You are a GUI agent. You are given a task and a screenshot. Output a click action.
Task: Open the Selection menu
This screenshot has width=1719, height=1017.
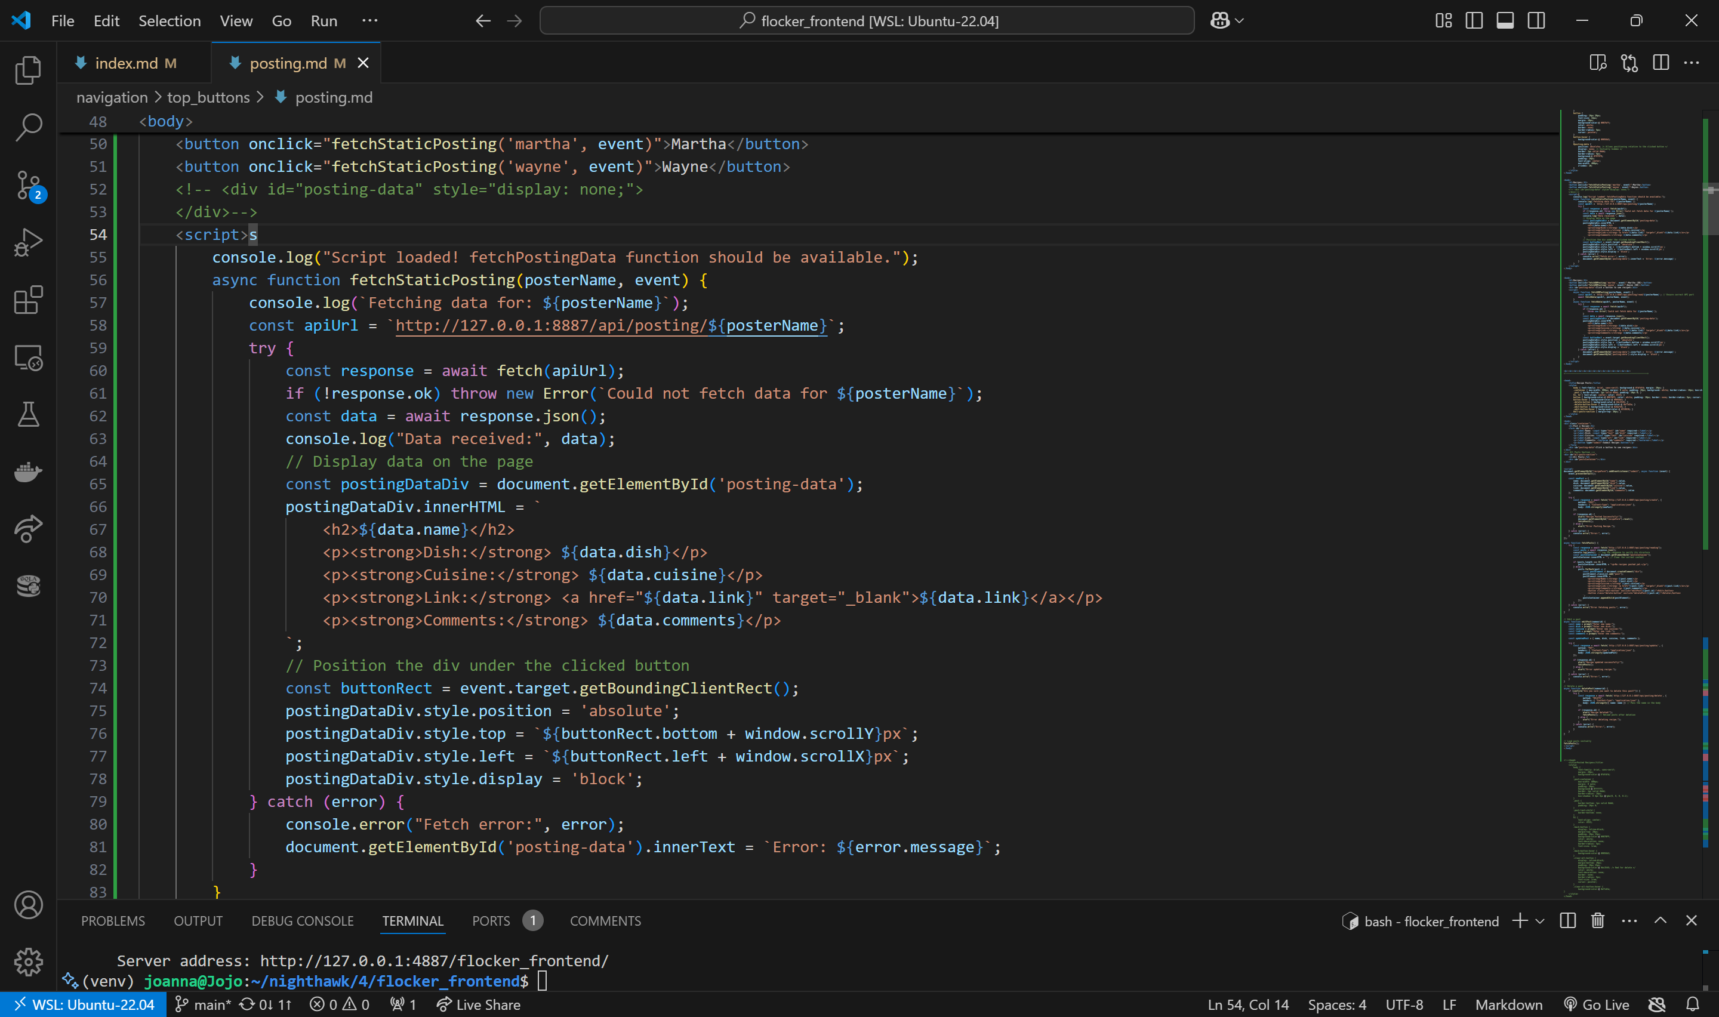pyautogui.click(x=170, y=20)
